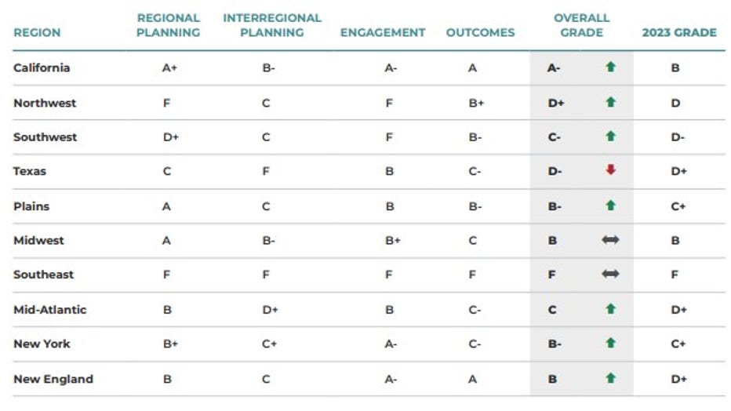Select the OUTCOMES column header
Screen dimensions: 731x411
[x=480, y=33]
